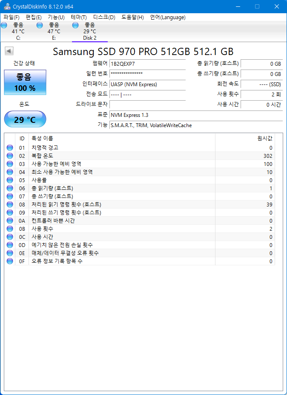The width and height of the screenshot is (287, 395).
Task: Click the empty 드라이브 문자 field
Action: click(x=148, y=104)
